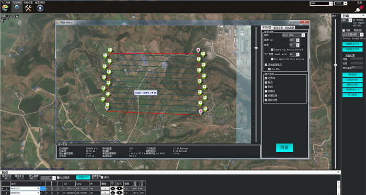Click the cyan accept button in survey dialog
Image resolution: width=366 pixels, height=195 pixels.
(x=284, y=148)
